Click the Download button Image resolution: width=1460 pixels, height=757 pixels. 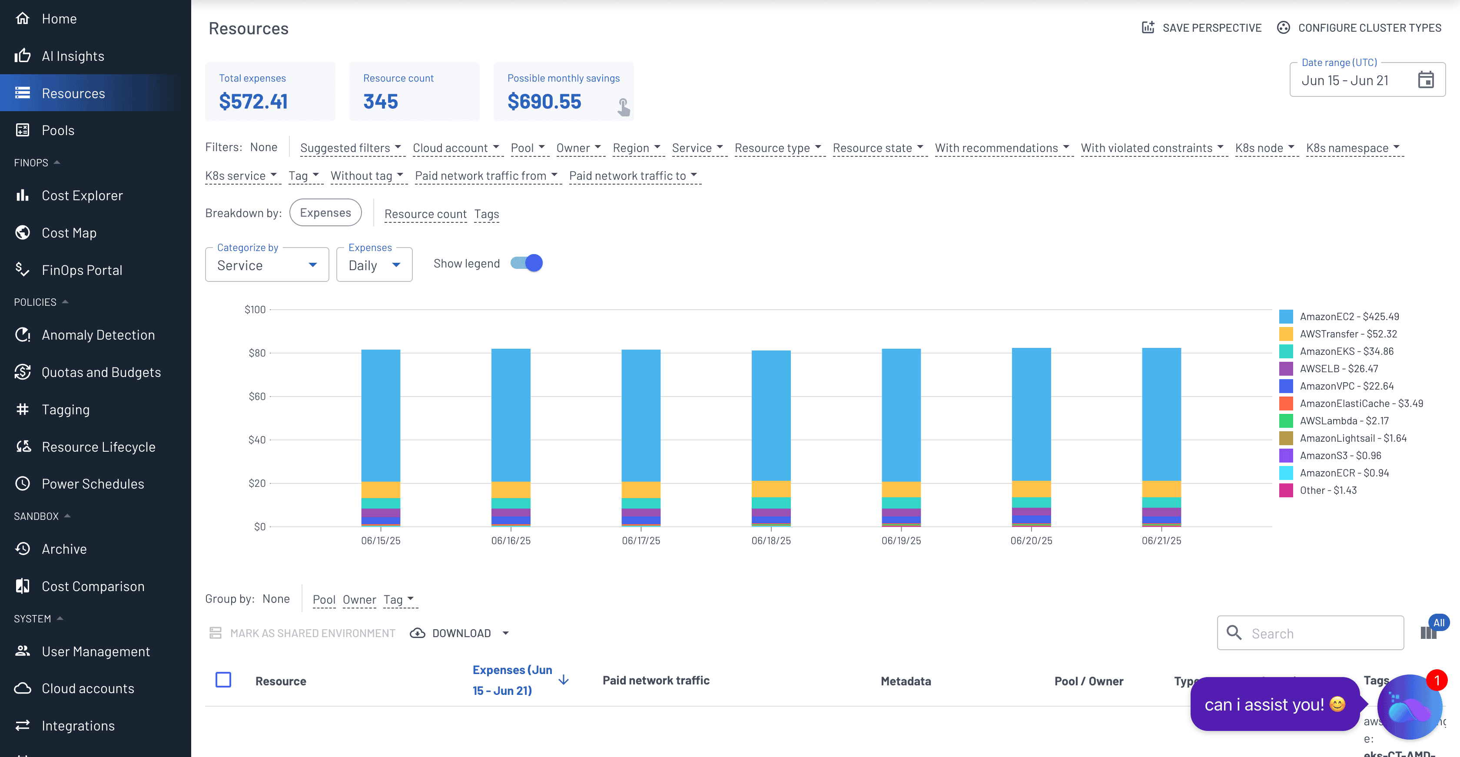(x=461, y=633)
